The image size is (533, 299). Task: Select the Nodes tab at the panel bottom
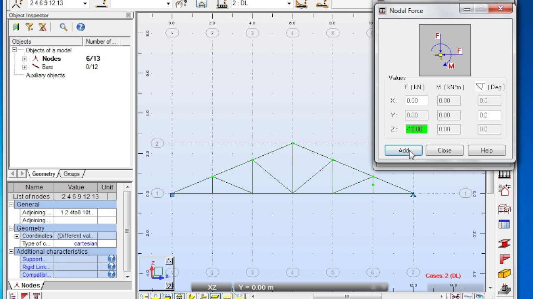(27, 285)
